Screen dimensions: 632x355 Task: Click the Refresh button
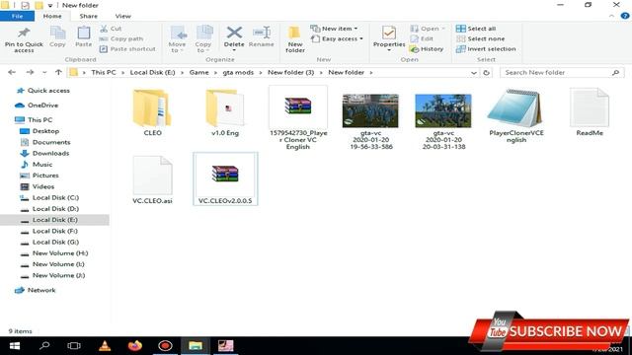coord(487,73)
